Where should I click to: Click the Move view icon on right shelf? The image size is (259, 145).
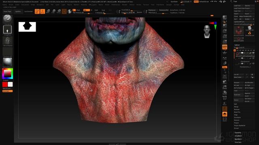(x=225, y=82)
